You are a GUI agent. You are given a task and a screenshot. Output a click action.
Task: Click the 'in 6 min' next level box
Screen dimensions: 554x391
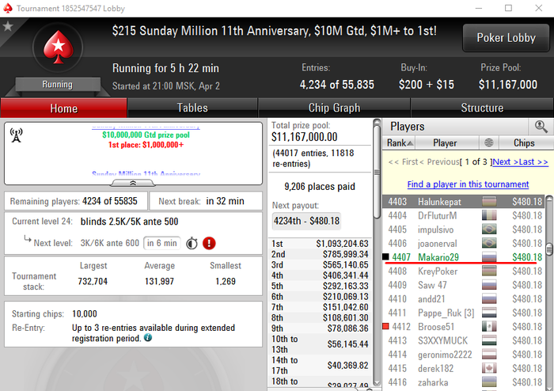pos(161,243)
